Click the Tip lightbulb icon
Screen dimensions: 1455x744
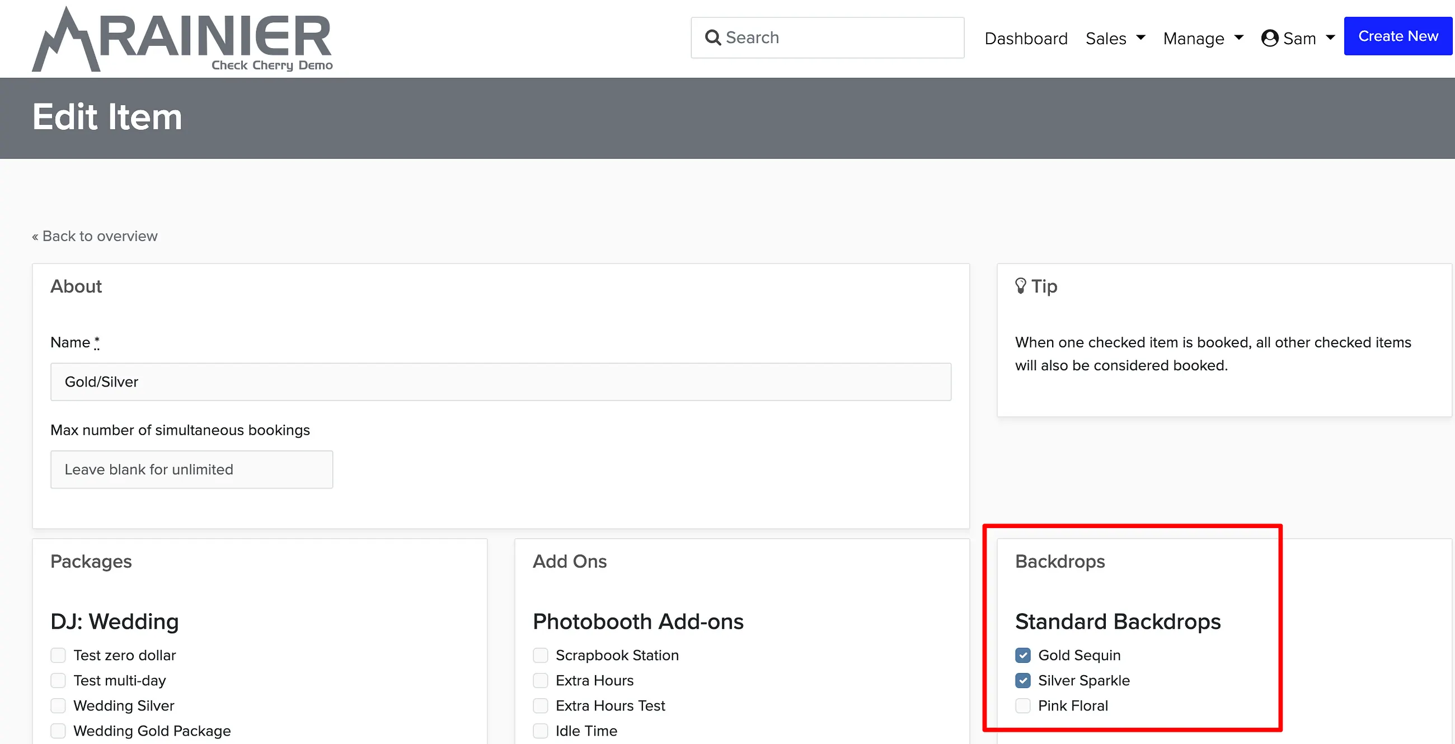coord(1021,286)
